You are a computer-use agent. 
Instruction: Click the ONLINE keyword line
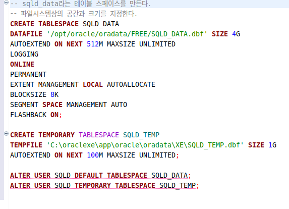pos(22,65)
